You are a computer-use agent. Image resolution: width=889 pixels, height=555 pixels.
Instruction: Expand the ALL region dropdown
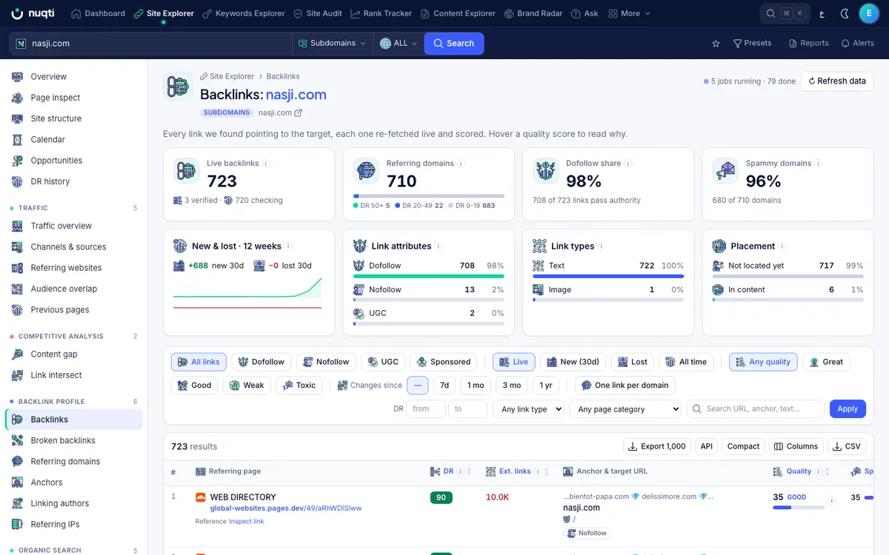399,44
